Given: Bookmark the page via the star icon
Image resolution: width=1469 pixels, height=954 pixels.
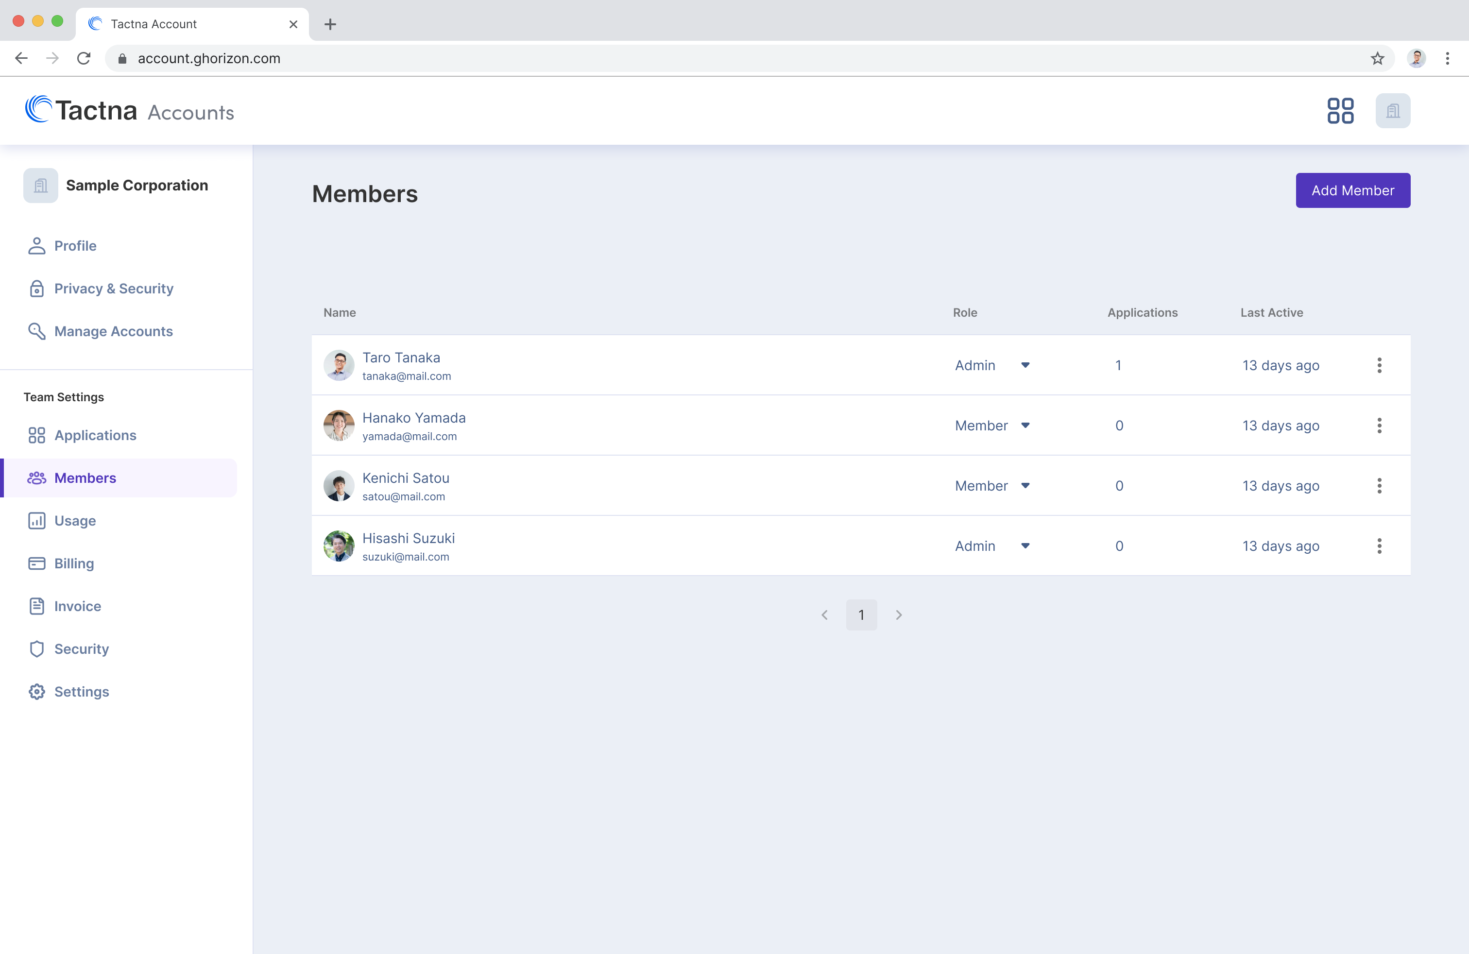Looking at the screenshot, I should [x=1377, y=58].
